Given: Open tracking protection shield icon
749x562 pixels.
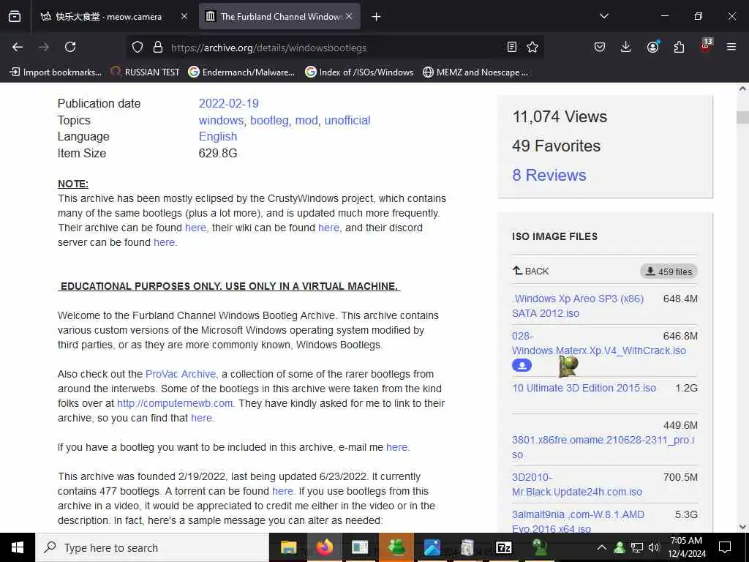Looking at the screenshot, I should 138,47.
